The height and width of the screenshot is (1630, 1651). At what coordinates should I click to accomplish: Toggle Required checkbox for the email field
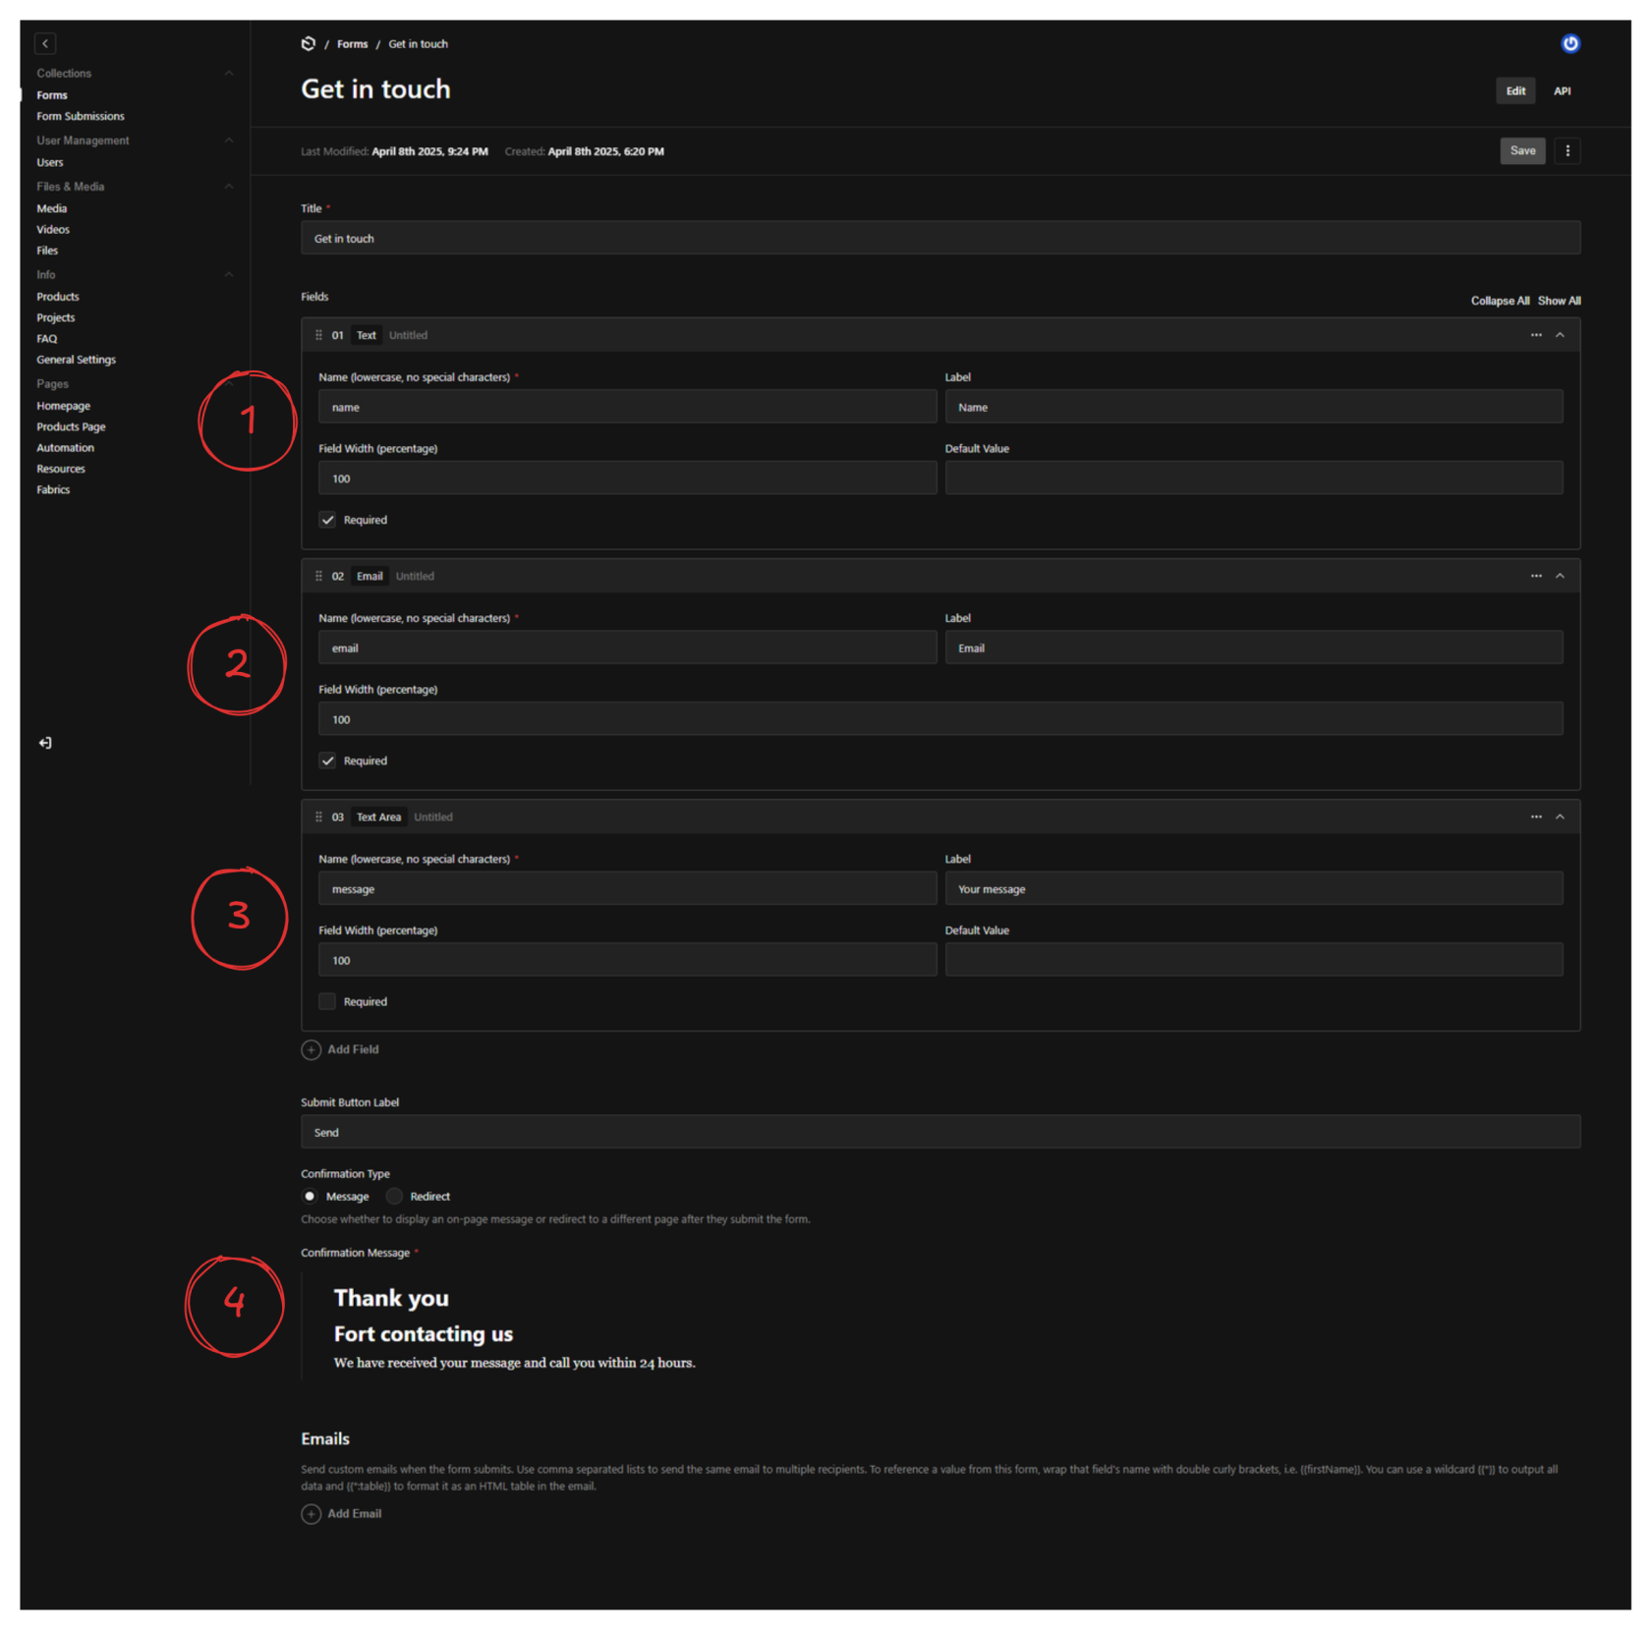(327, 760)
